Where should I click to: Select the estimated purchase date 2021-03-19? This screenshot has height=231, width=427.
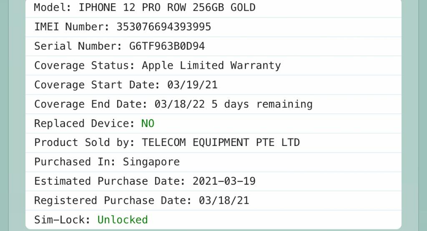click(x=224, y=181)
